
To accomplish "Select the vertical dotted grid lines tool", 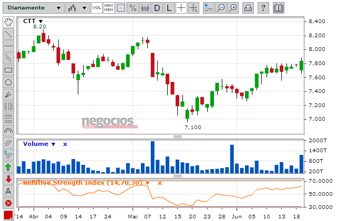I will [8, 107].
